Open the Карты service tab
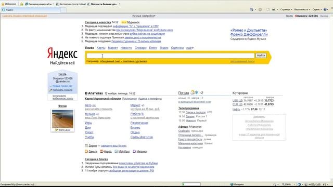The height and width of the screenshot is (187, 333). [x=101, y=48]
